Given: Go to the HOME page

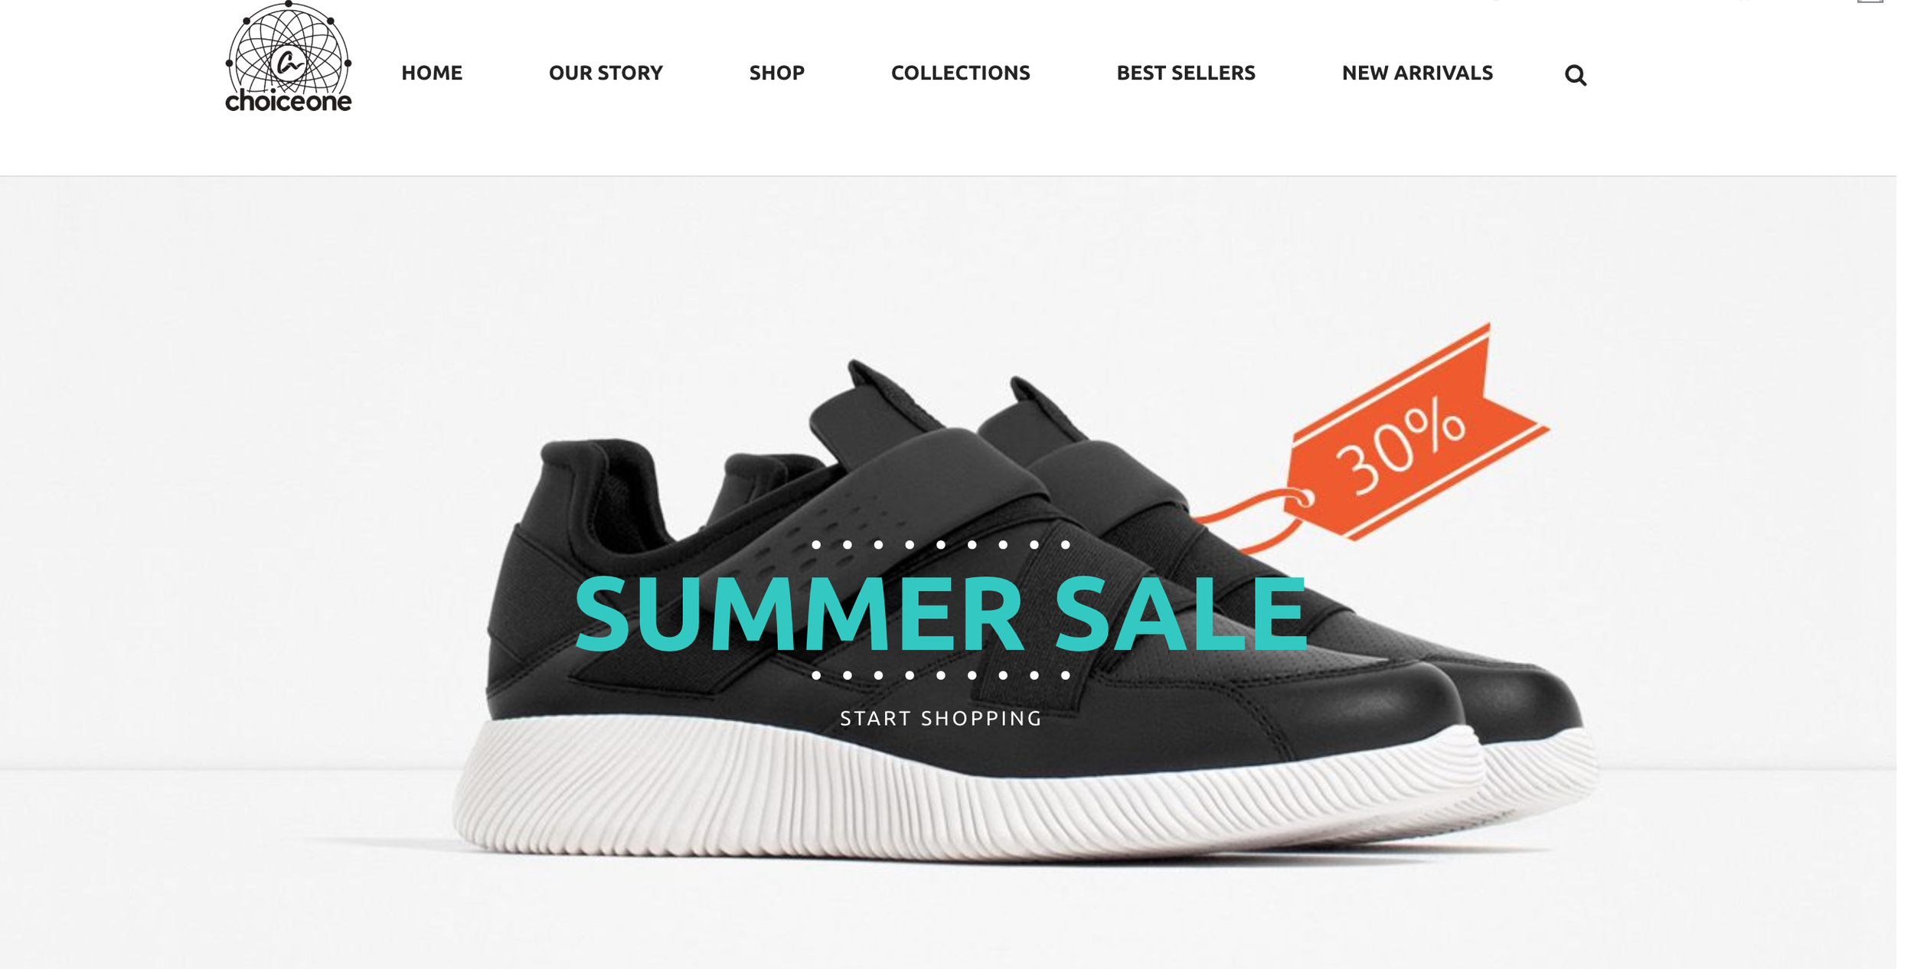Looking at the screenshot, I should coord(432,73).
